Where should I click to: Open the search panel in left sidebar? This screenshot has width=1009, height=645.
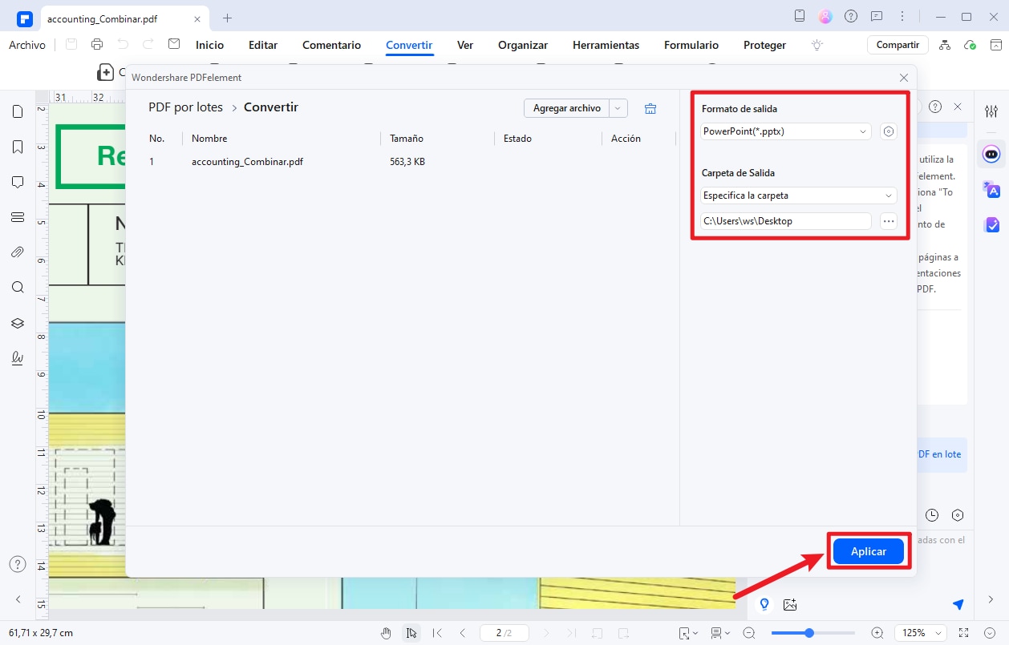point(18,288)
